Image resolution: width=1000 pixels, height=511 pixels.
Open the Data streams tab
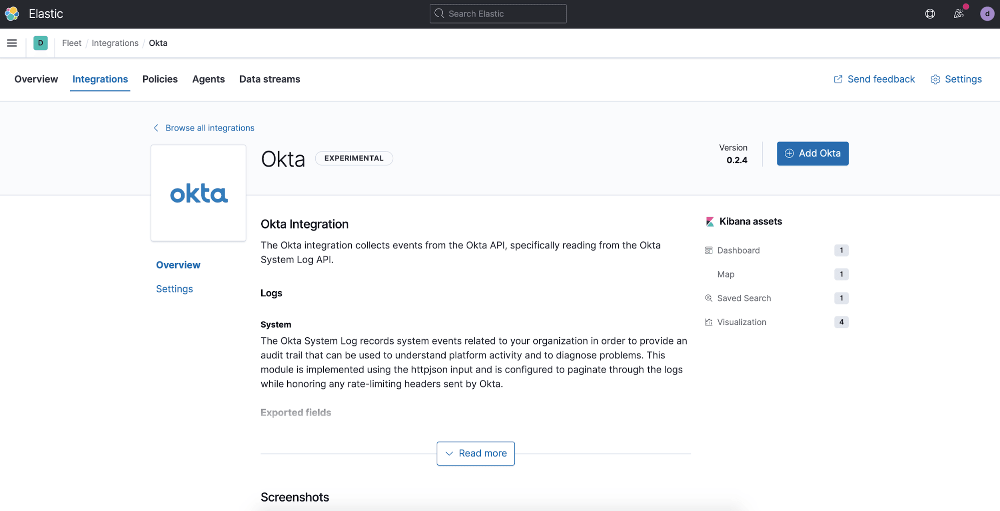pos(269,79)
